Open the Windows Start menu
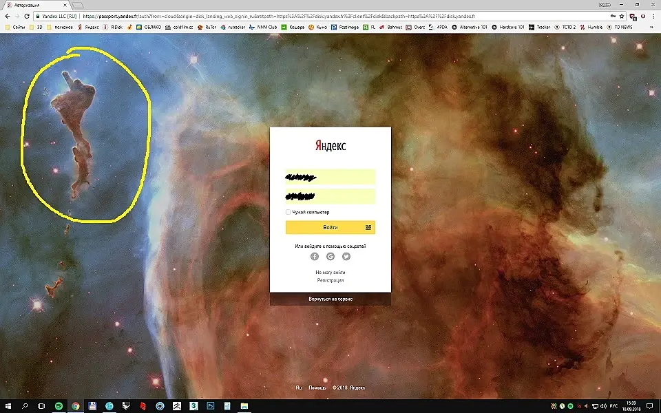Image resolution: width=661 pixels, height=413 pixels. (x=8, y=406)
